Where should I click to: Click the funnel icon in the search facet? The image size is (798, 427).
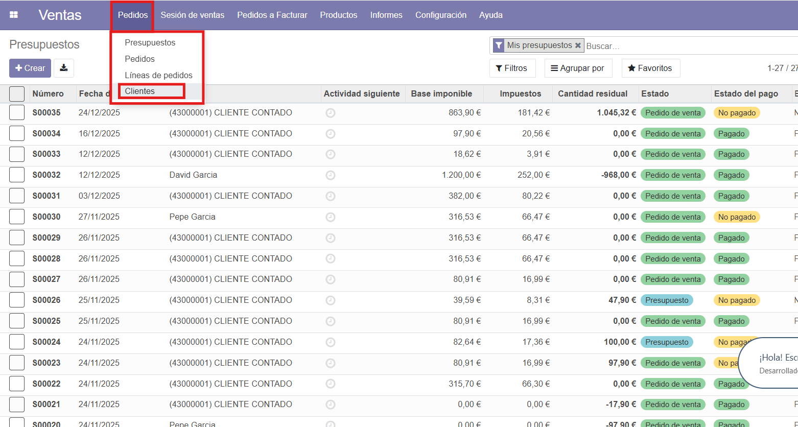[498, 45]
